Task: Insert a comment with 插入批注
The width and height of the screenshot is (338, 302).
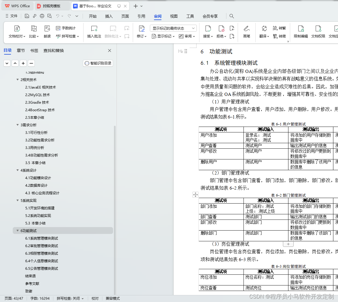Action: [94, 32]
